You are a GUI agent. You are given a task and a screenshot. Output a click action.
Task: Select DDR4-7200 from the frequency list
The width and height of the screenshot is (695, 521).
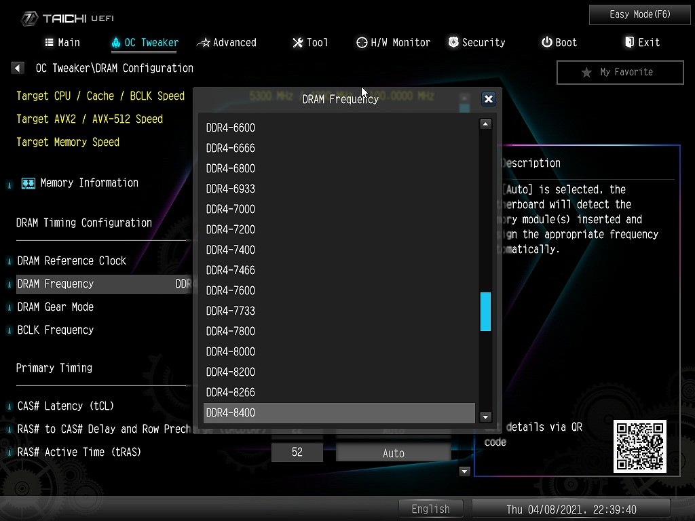click(231, 229)
